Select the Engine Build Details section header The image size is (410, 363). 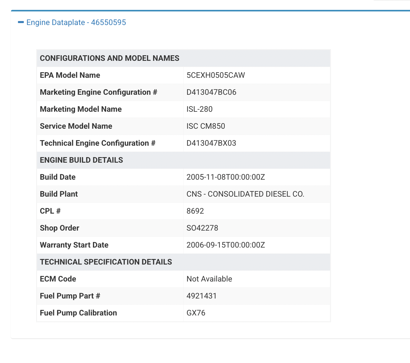[x=82, y=160]
